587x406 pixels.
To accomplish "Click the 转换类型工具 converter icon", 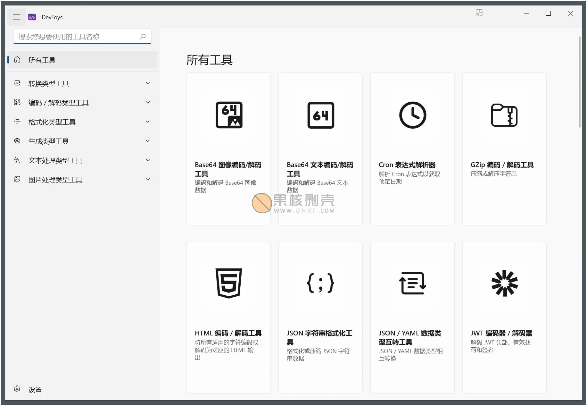I will [x=17, y=83].
